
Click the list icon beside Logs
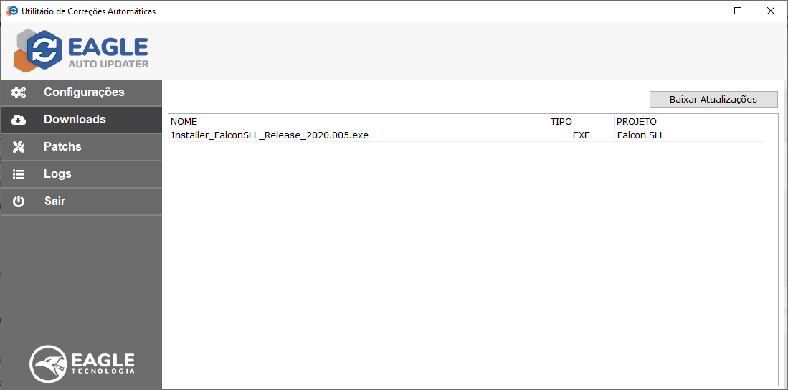tap(18, 174)
